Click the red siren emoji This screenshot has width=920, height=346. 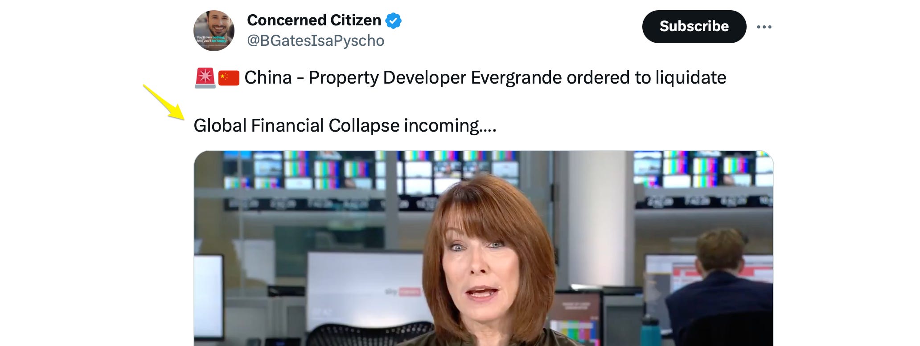(x=205, y=78)
